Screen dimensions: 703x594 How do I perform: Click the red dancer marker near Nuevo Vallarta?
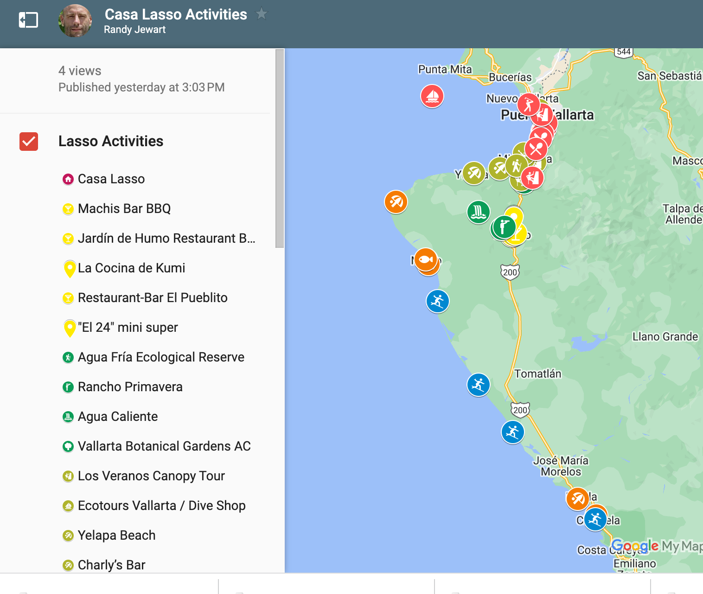[x=529, y=104]
